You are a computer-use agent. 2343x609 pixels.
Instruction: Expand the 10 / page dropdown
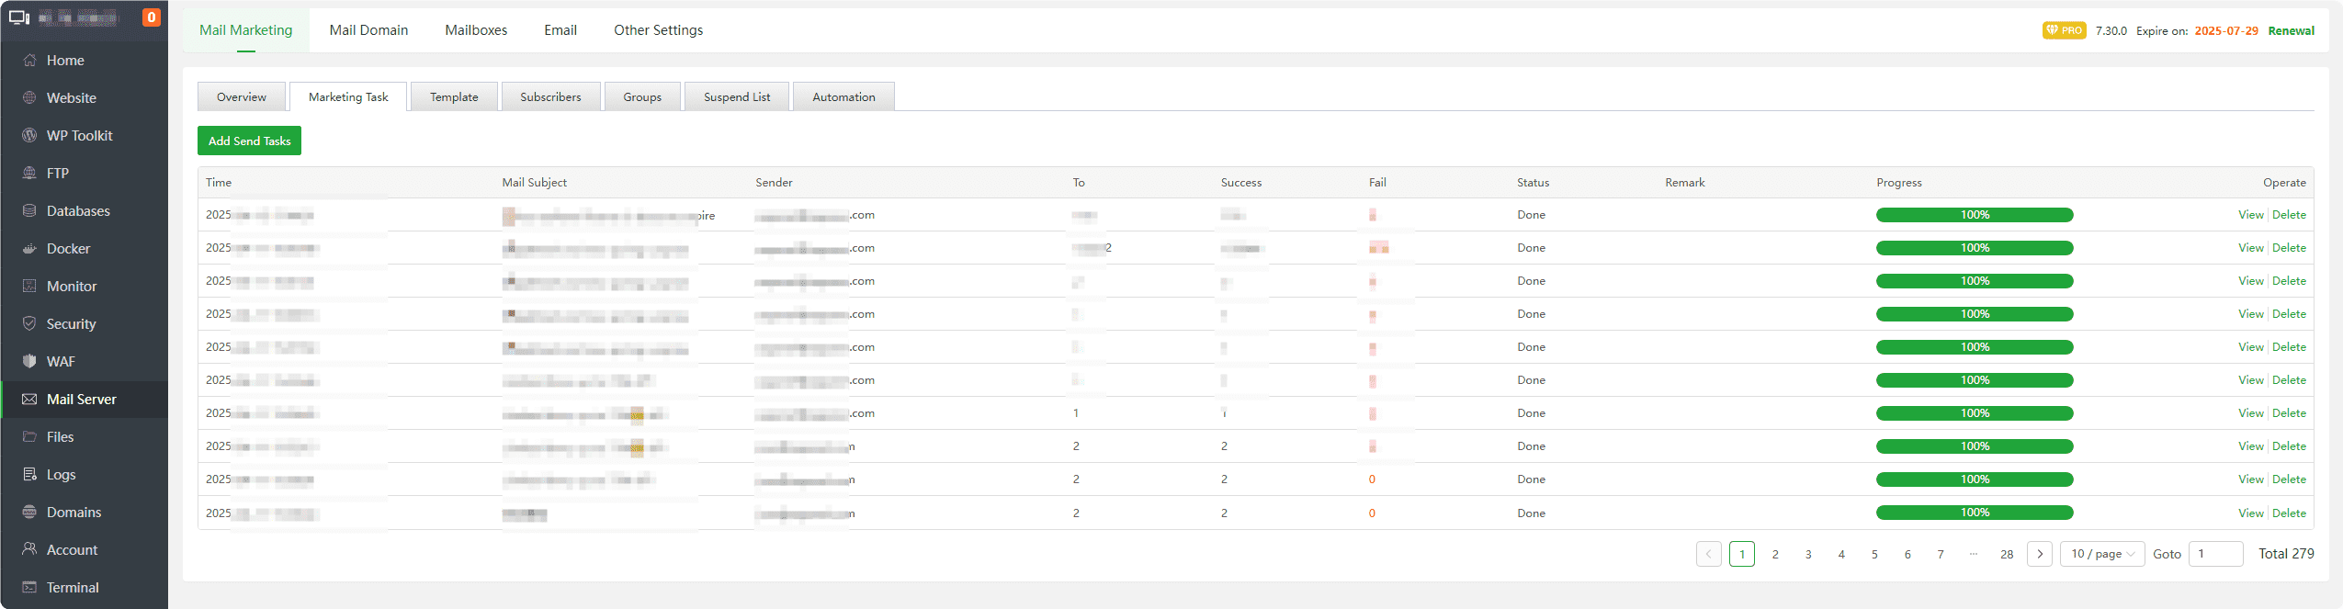pos(2102,554)
